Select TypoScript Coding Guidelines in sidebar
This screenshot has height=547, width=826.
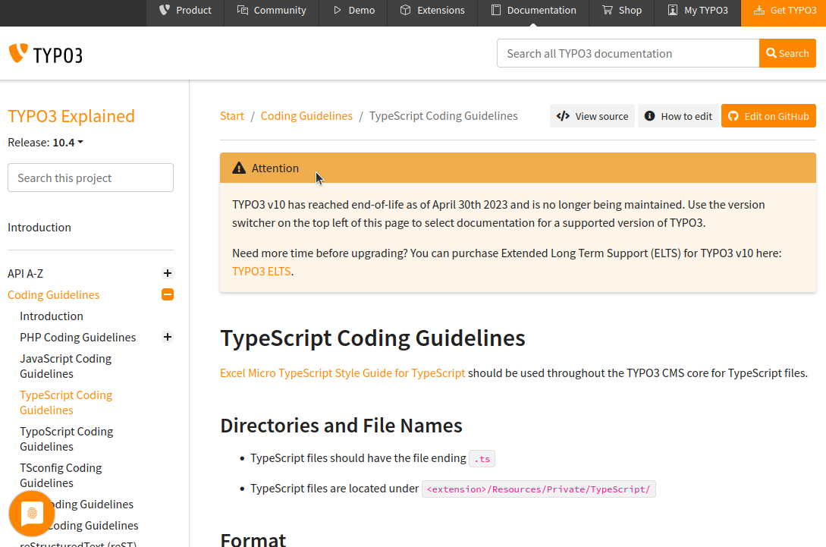tap(66, 439)
